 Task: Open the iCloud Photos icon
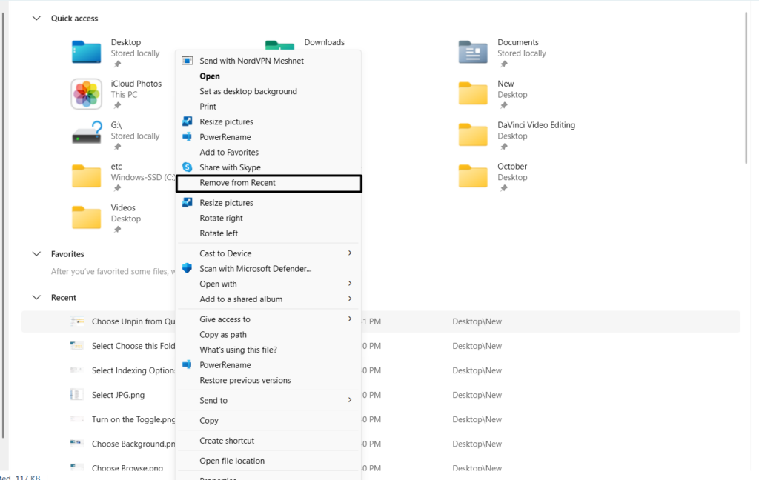(87, 94)
